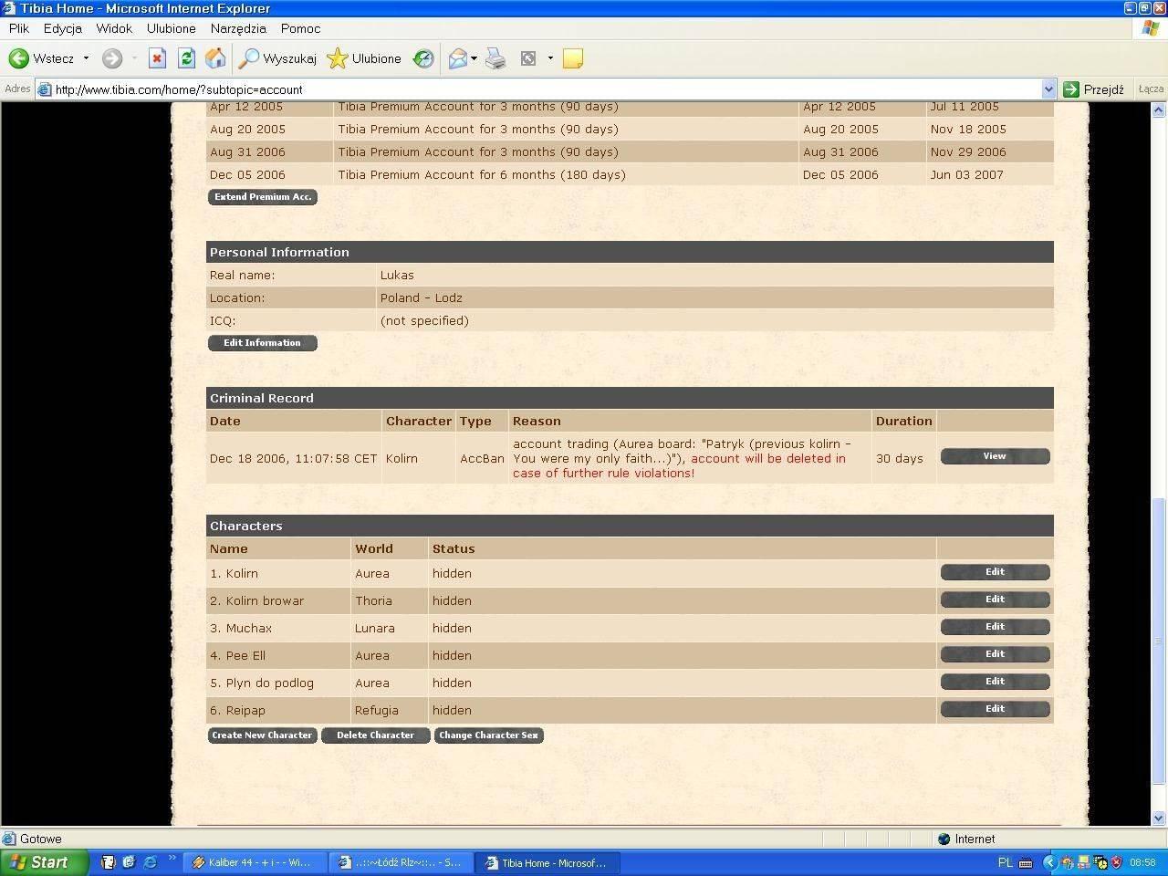Open Mail options dropdown arrow
This screenshot has height=876, width=1168.
[x=474, y=58]
